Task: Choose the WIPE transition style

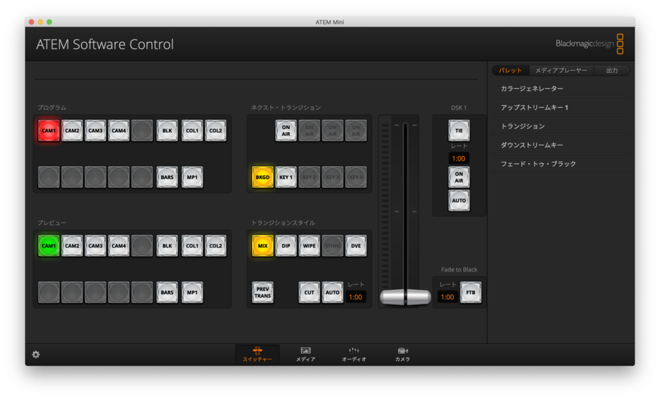Action: (x=309, y=246)
